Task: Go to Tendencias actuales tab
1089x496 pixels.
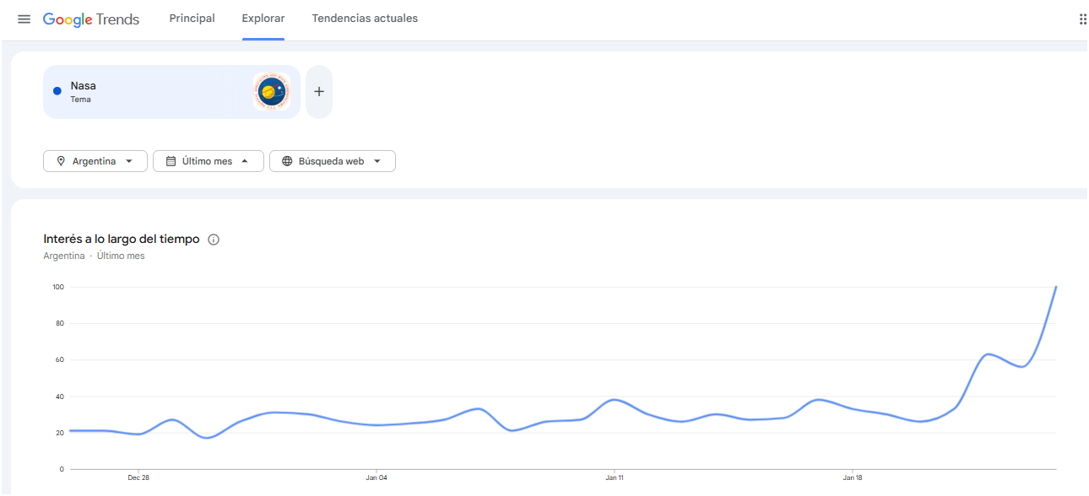Action: tap(365, 19)
